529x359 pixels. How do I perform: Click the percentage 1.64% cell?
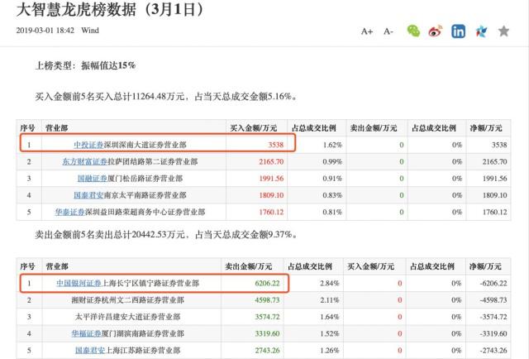(x=330, y=317)
